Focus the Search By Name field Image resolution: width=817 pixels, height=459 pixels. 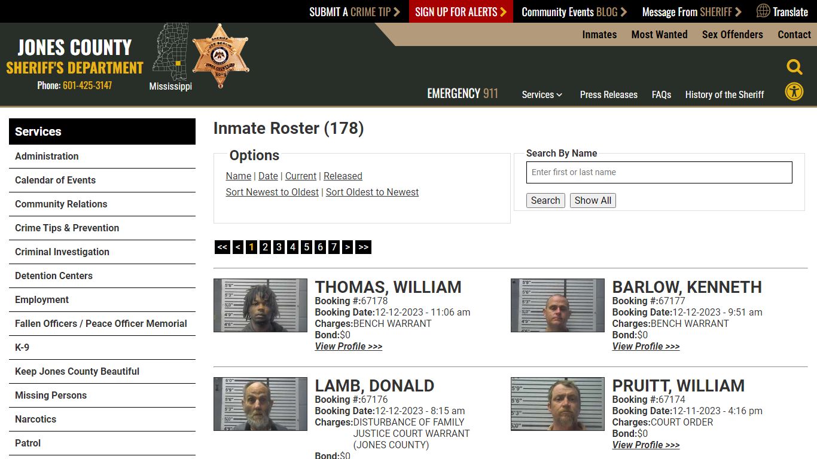pyautogui.click(x=659, y=172)
